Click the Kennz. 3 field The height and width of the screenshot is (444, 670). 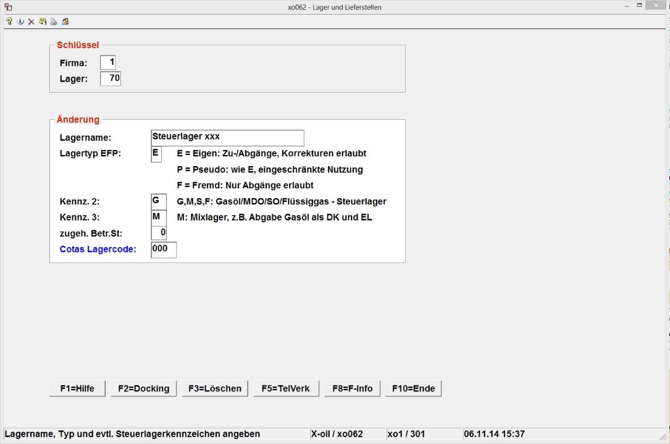(159, 217)
